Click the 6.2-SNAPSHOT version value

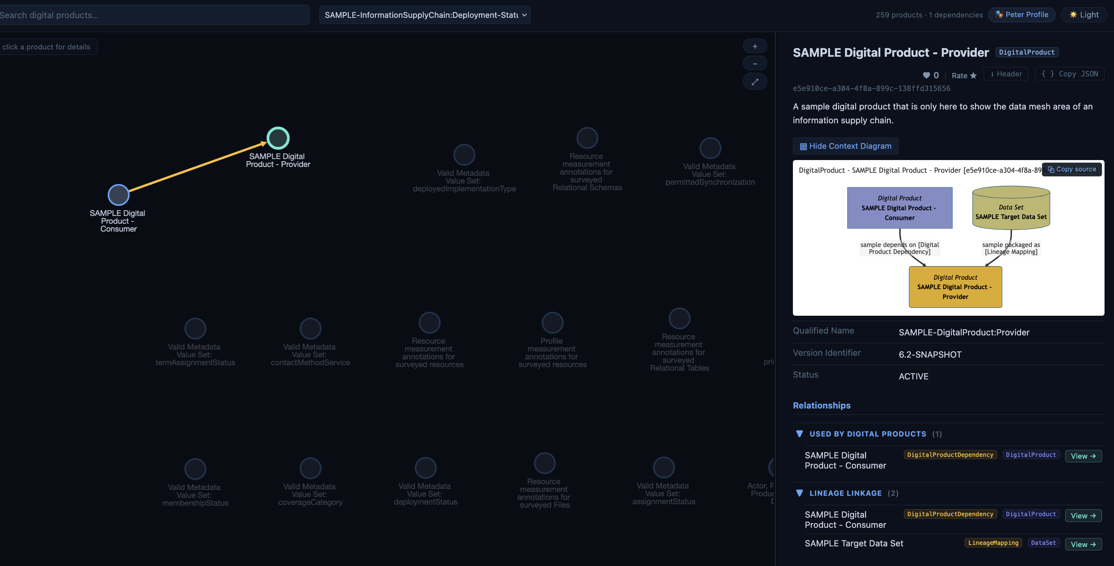tap(930, 355)
